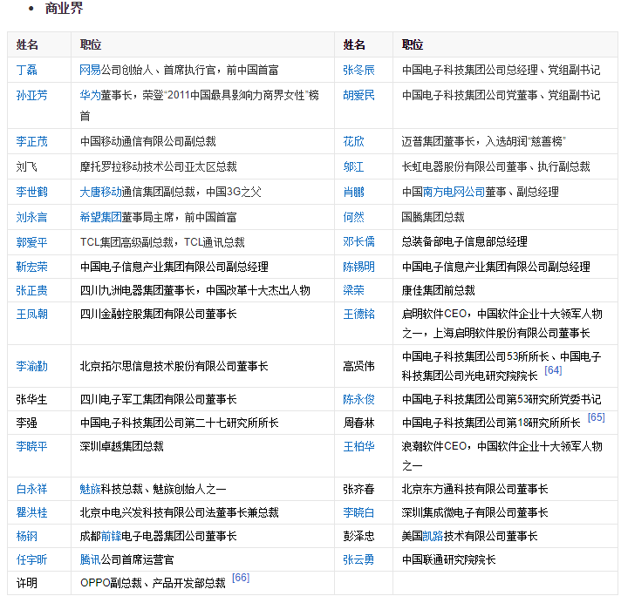This screenshot has height=596, width=621.
Task: Click the text 中国移动通信有限公司副总裁
Action: coord(147,141)
